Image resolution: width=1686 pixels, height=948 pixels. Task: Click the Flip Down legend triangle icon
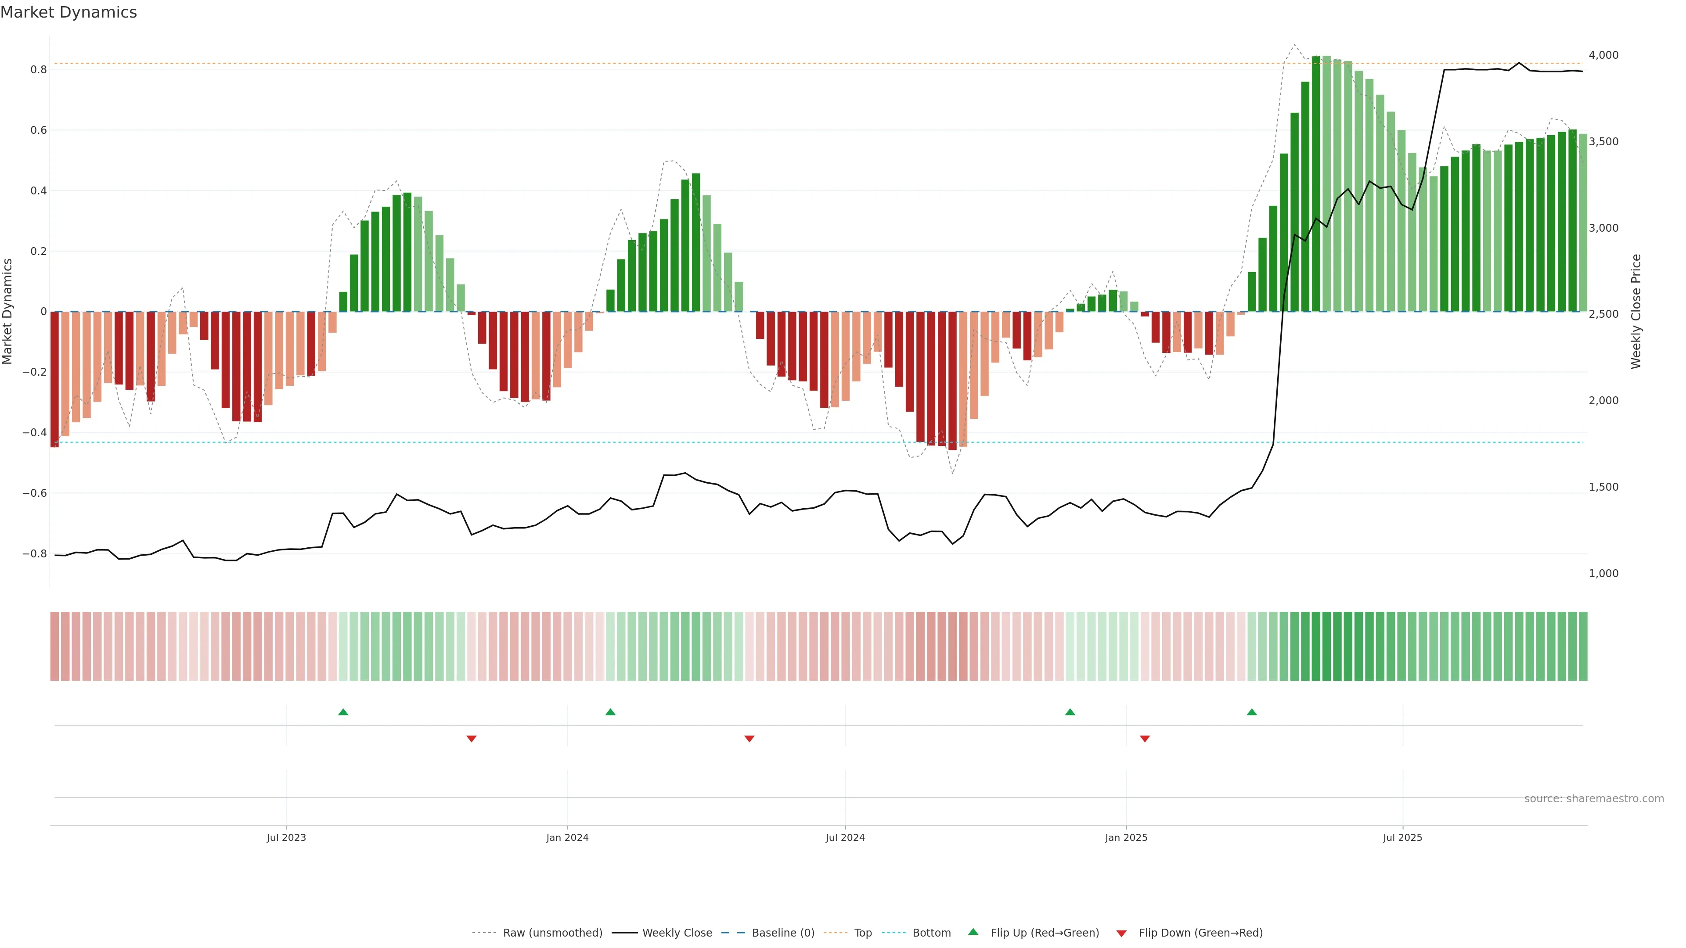[x=1121, y=934]
